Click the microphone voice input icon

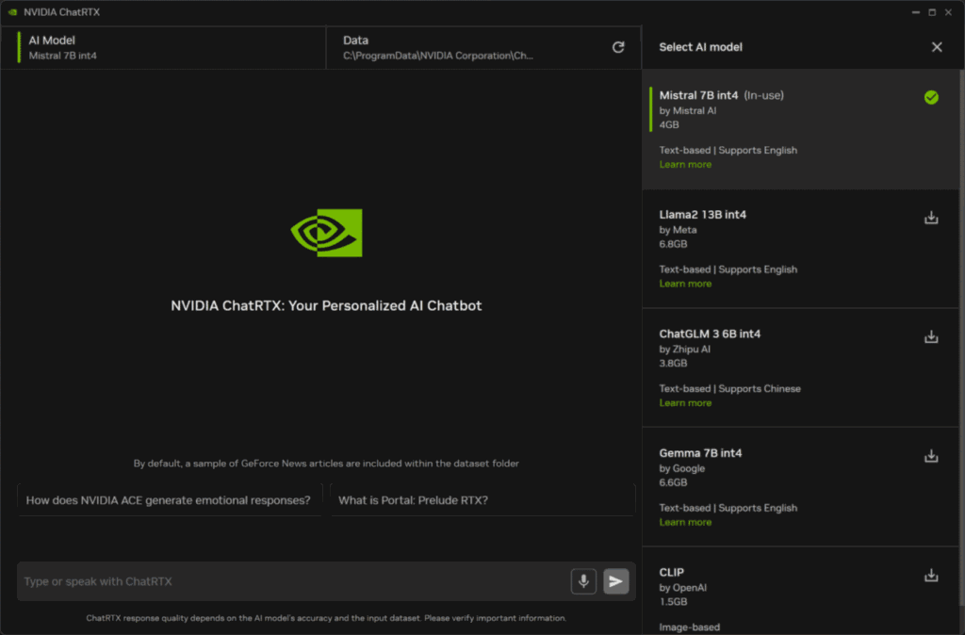click(x=583, y=581)
